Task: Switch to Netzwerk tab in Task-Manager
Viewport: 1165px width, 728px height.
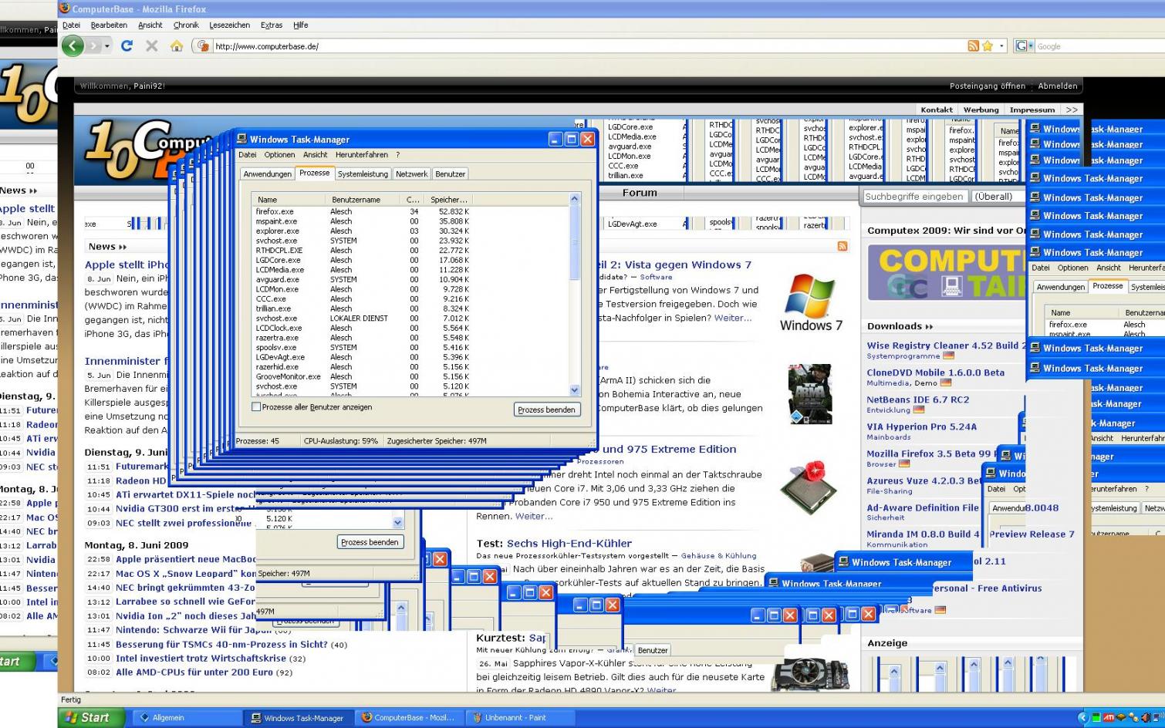Action: click(411, 174)
